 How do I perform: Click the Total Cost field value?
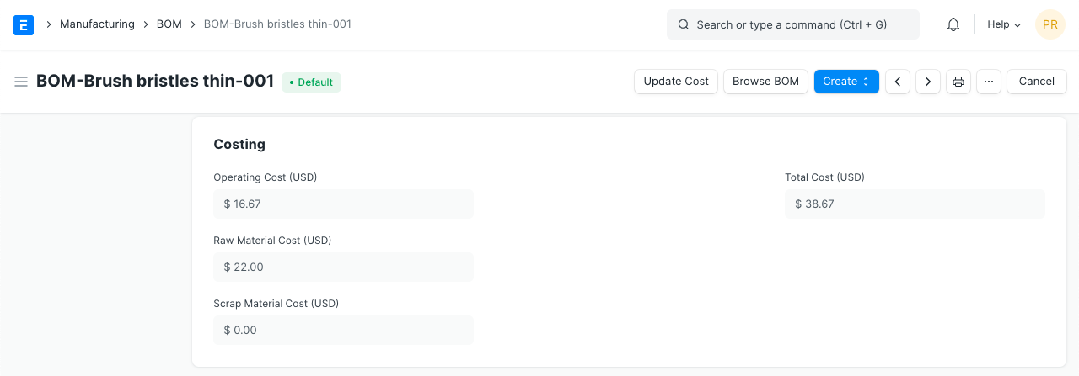(915, 204)
